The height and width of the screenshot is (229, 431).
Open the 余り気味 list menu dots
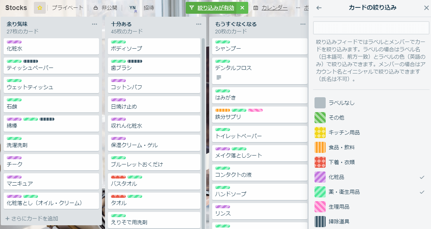[x=95, y=24]
